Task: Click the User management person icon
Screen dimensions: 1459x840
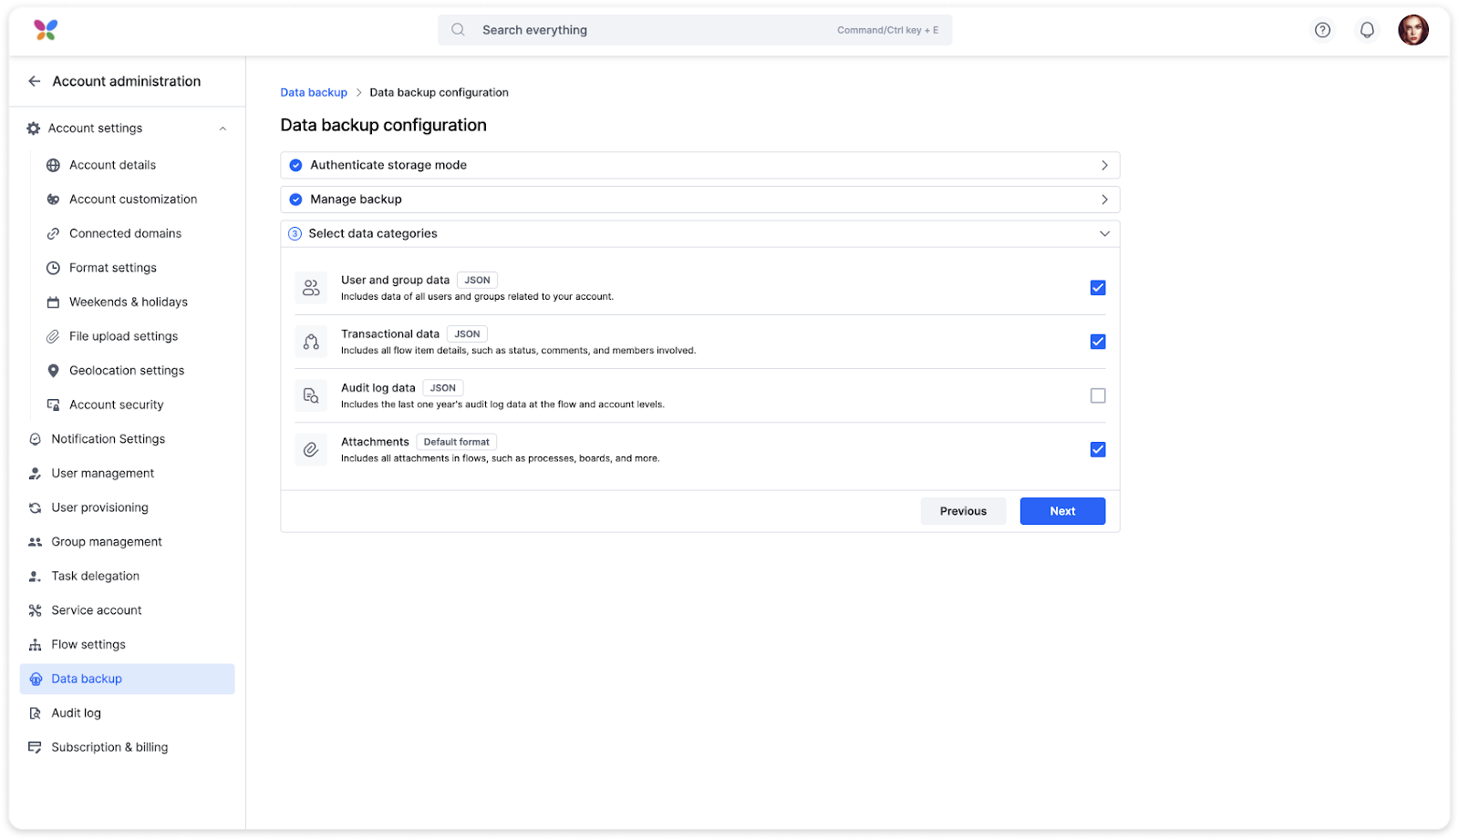Action: click(35, 474)
